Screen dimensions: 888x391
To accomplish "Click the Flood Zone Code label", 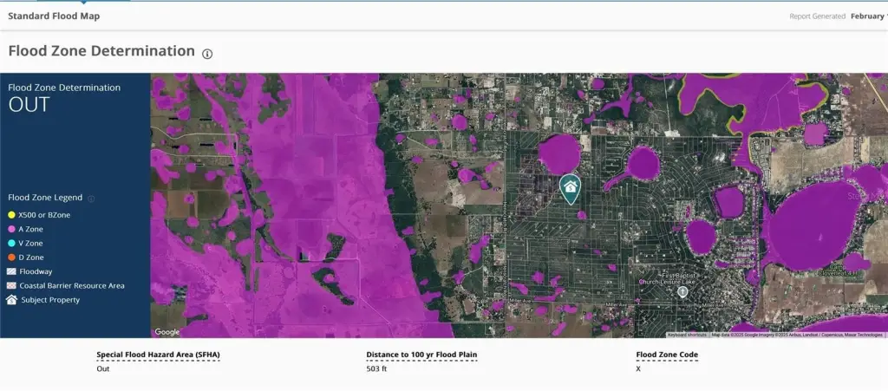I will (x=667, y=355).
